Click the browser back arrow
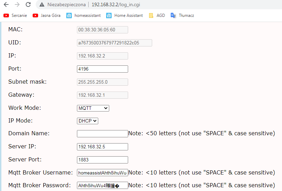This screenshot has height=191, width=282. tap(6, 5)
